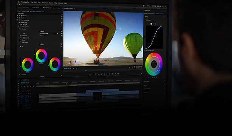The width and height of the screenshot is (232, 136).
Task: Open the Sequence menu
Action: [x=45, y=3]
